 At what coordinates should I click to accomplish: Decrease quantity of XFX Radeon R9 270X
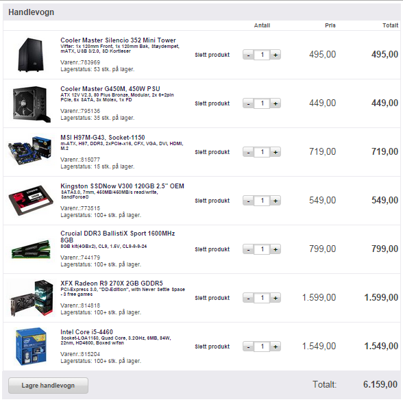248,298
